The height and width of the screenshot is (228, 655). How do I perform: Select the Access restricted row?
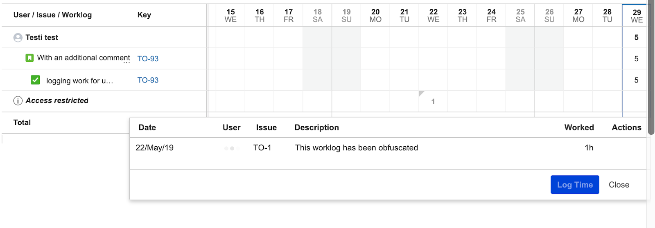[x=57, y=101]
